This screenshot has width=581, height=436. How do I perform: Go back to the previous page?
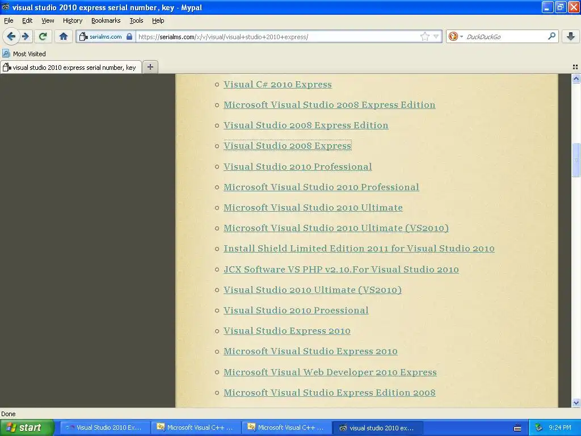11,36
